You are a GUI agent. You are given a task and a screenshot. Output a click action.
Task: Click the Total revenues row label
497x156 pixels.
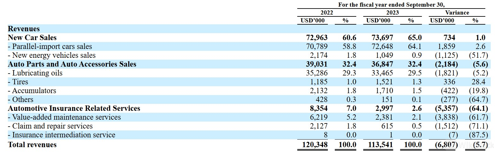point(32,145)
